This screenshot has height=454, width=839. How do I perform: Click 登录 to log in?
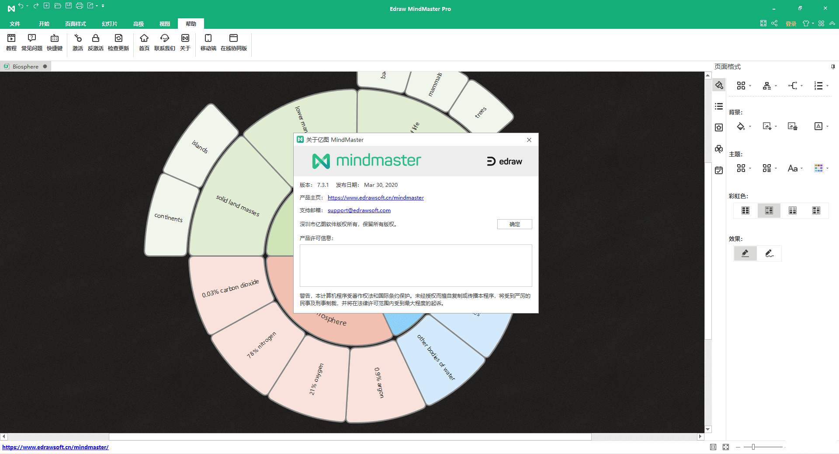pyautogui.click(x=791, y=24)
